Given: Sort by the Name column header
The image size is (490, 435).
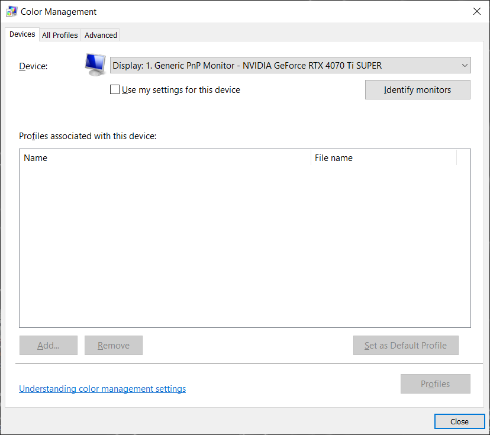Looking at the screenshot, I should pyautogui.click(x=166, y=158).
